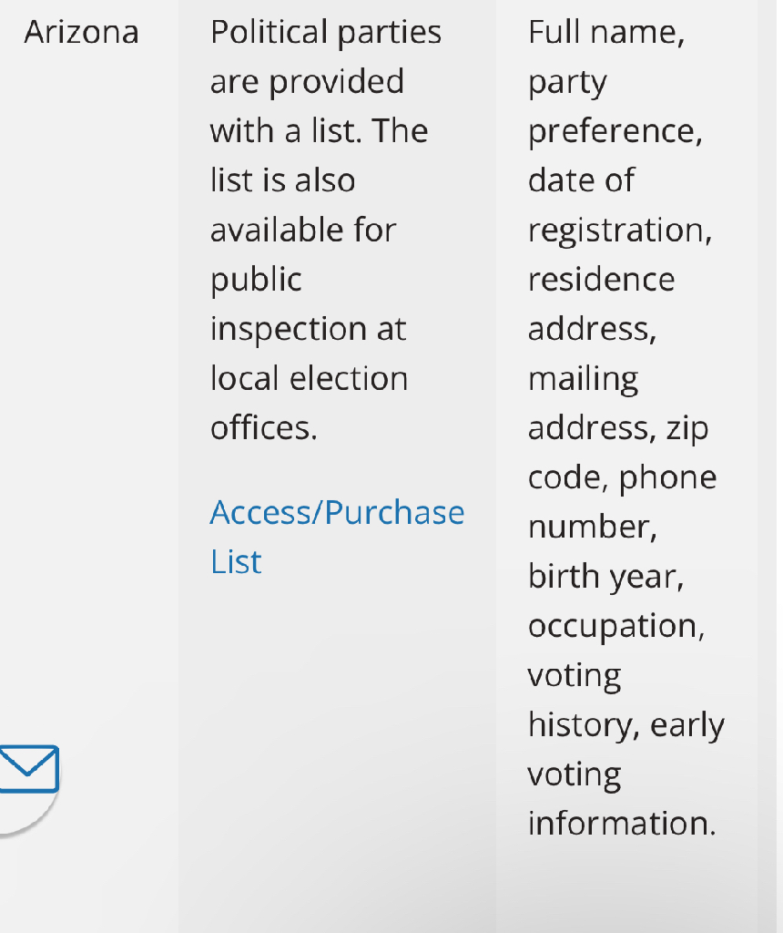Click the word "occupation," in data column
This screenshot has height=933, width=783.
tap(616, 627)
